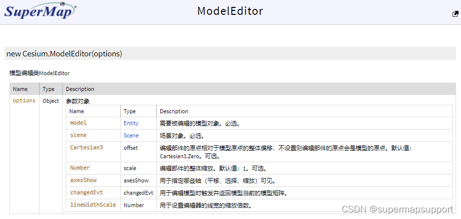
Task: Click the scale type cell
Action: click(130, 169)
